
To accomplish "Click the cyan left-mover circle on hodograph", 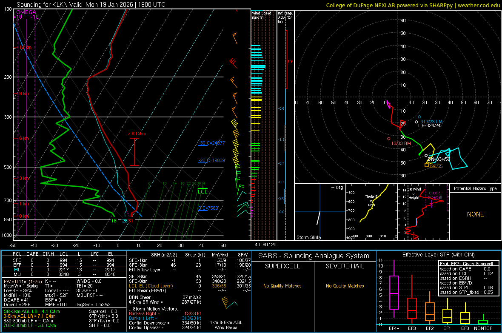I will pyautogui.click(x=419, y=117).
